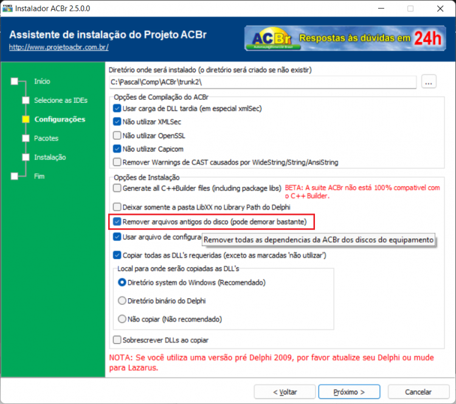Click the red BETA C++ Builder warning text
The image size is (456, 404).
pyautogui.click(x=362, y=192)
